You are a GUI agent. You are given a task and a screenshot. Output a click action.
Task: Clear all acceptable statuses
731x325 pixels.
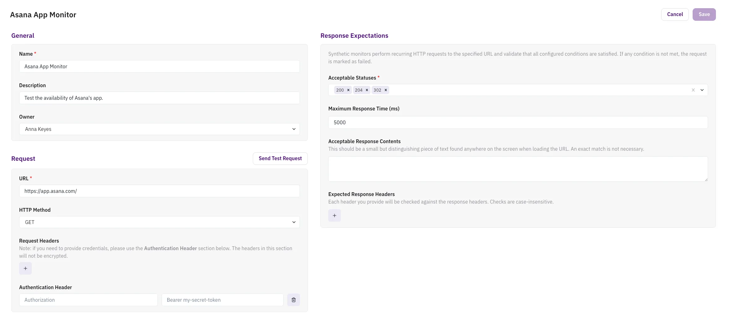point(693,90)
